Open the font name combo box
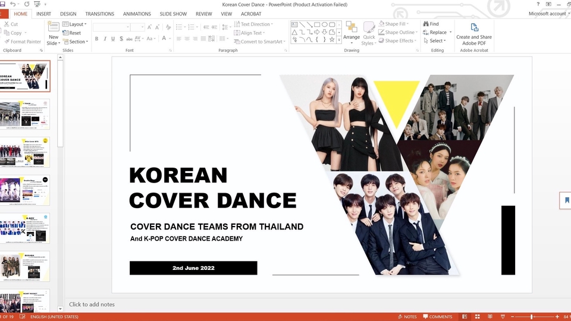Viewport: 571px width, 321px height. (112, 27)
